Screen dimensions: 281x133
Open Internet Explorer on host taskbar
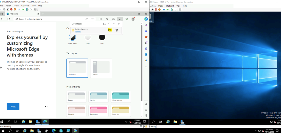(x=25, y=131)
